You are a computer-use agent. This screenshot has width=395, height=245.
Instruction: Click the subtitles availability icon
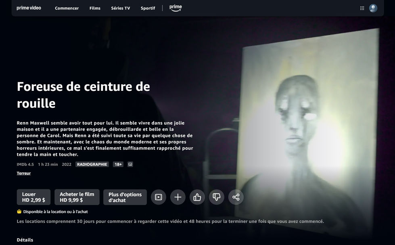coord(130,164)
